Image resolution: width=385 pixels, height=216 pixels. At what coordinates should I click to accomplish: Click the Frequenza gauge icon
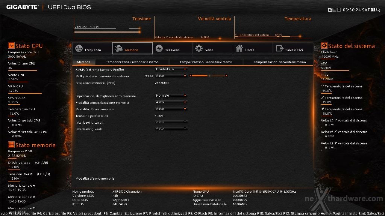click(79, 48)
